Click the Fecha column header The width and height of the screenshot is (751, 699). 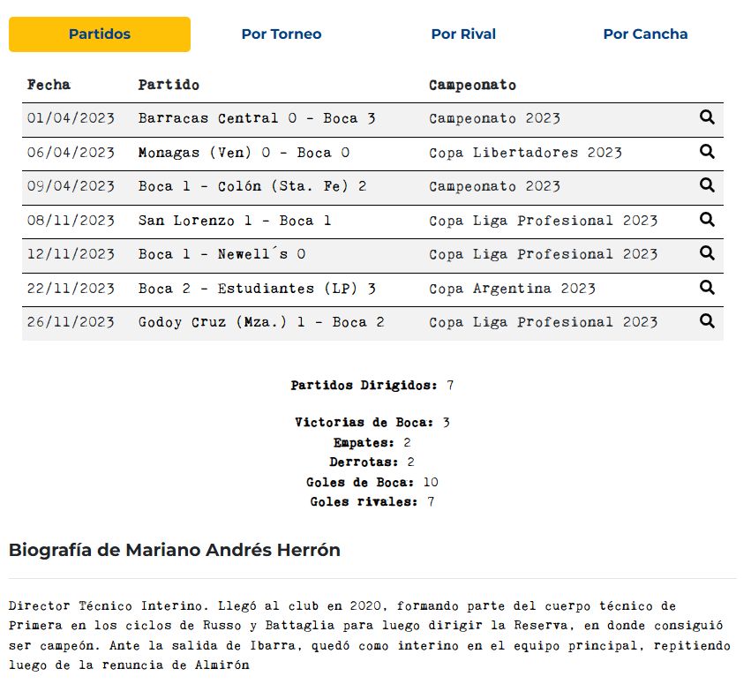pyautogui.click(x=49, y=85)
